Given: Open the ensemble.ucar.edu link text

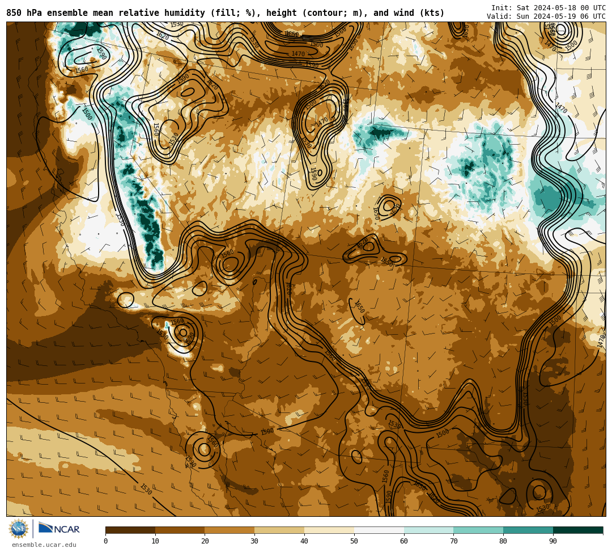Looking at the screenshot, I should coord(44,545).
